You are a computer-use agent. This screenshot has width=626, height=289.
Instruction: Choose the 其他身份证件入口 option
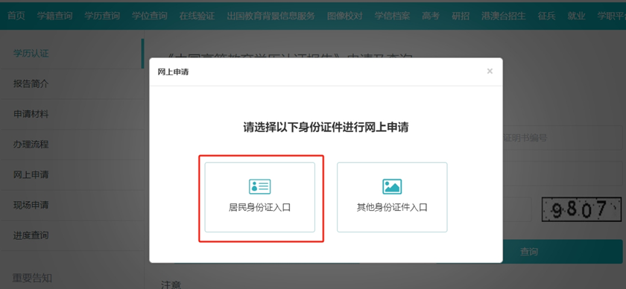click(x=392, y=197)
